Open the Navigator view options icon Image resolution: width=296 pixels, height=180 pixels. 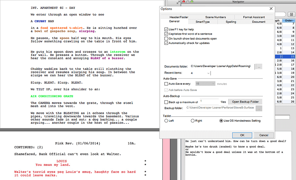point(291,14)
